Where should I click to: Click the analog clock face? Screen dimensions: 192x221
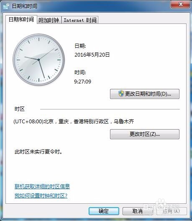pos(39,60)
